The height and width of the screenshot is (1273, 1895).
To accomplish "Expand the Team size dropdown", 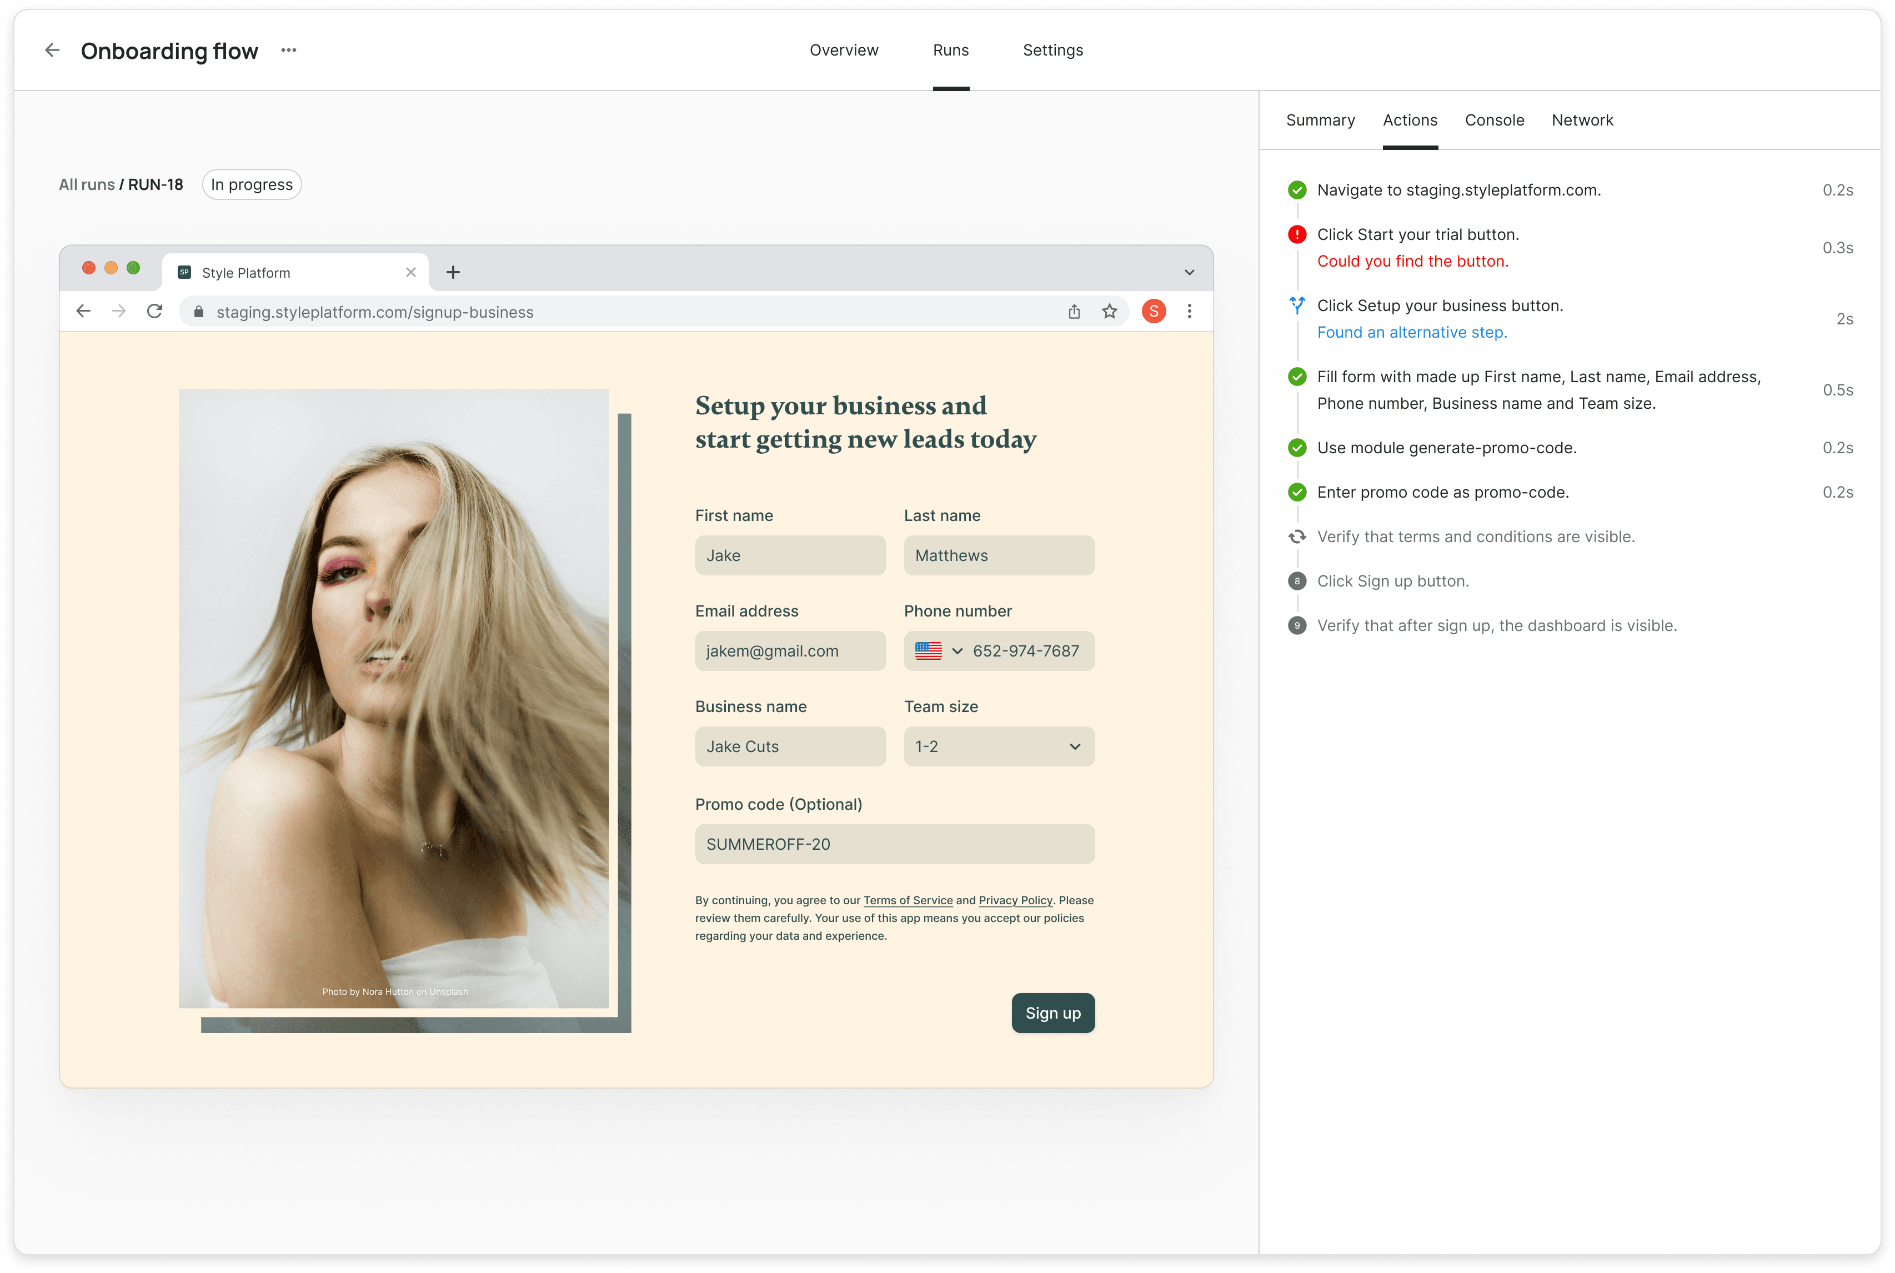I will pos(999,747).
